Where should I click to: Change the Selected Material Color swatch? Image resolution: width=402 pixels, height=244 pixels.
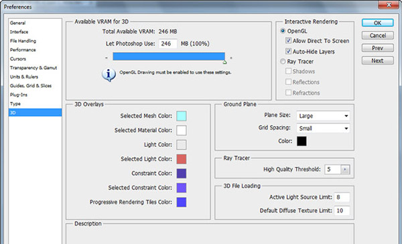click(182, 130)
